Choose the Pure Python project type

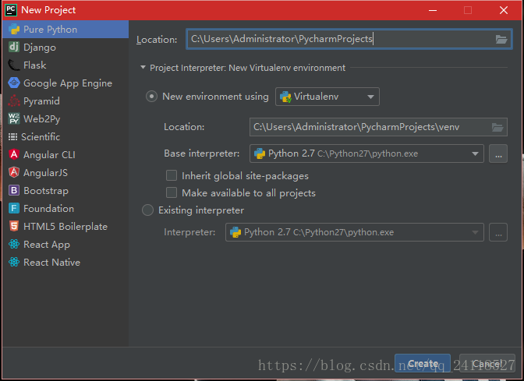(x=65, y=30)
